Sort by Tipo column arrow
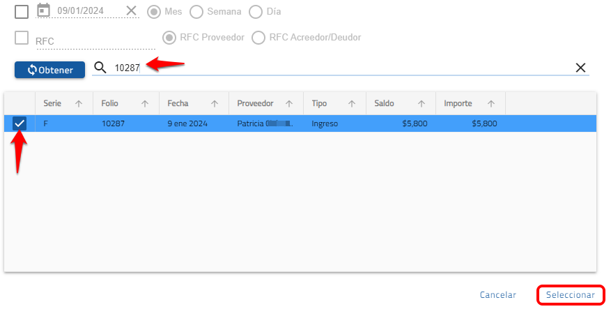The image size is (611, 309). (352, 103)
